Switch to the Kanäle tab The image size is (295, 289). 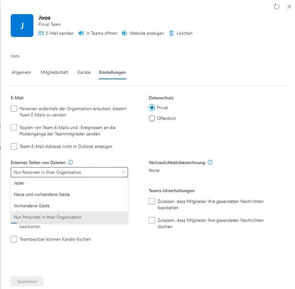(x=84, y=72)
